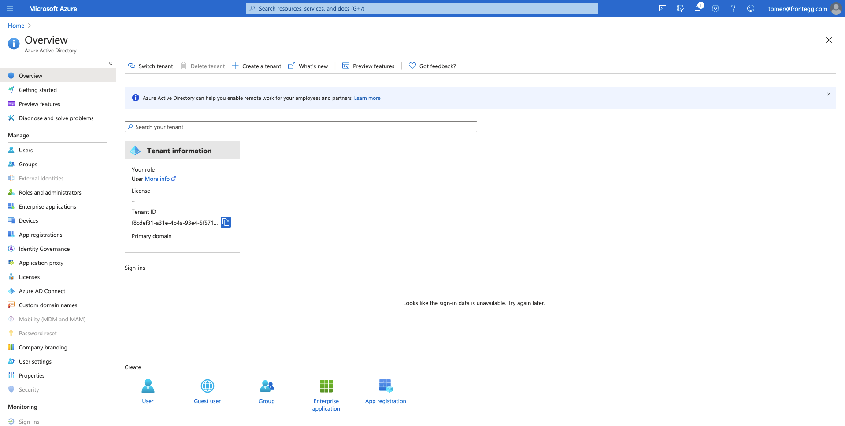845x426 pixels.
Task: Click Got feedback?
Action: [x=432, y=66]
